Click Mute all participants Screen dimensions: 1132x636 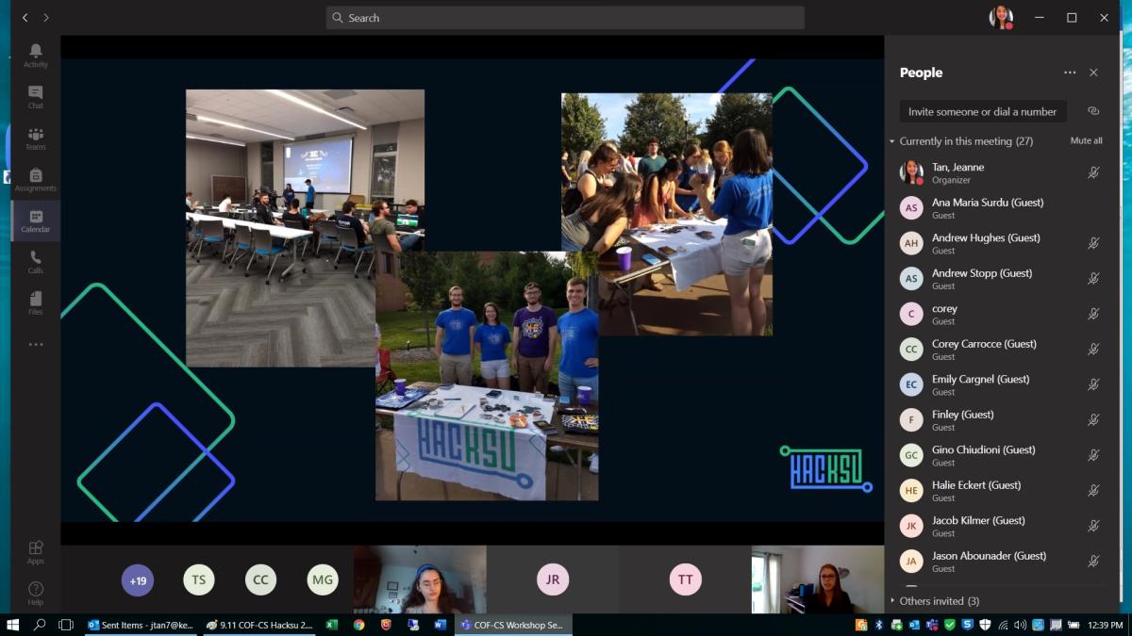click(x=1086, y=140)
